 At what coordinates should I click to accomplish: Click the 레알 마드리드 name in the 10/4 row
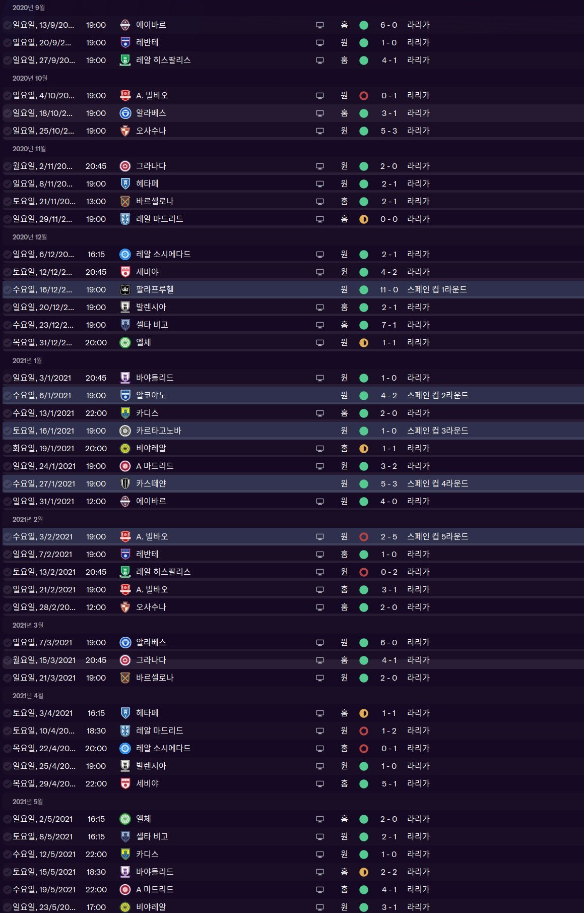(160, 731)
